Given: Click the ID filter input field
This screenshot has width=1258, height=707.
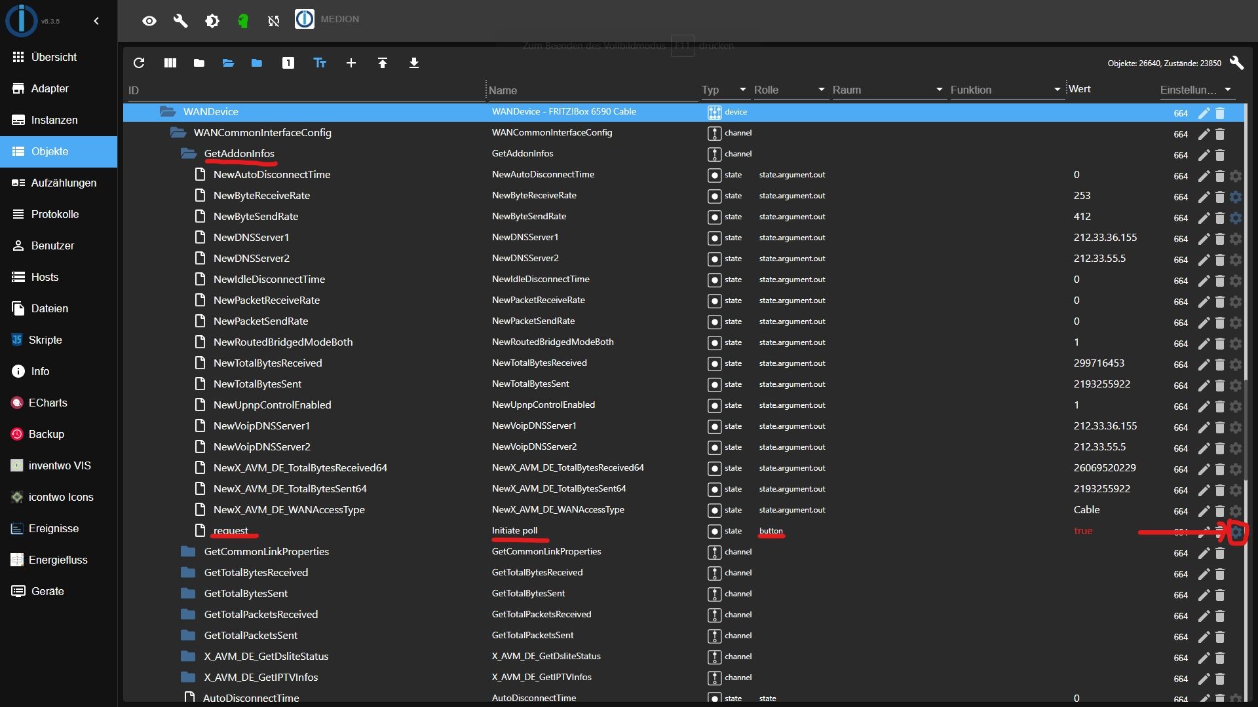Looking at the screenshot, I should click(305, 90).
